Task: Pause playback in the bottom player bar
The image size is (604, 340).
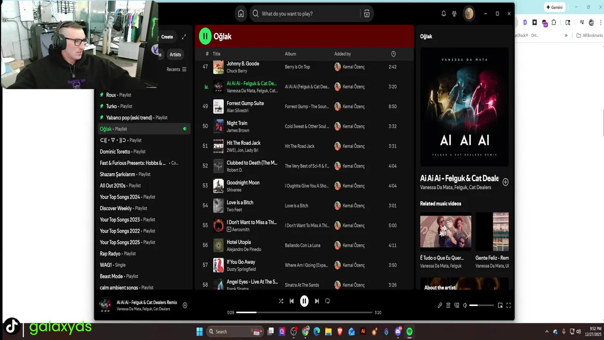Action: [x=304, y=301]
